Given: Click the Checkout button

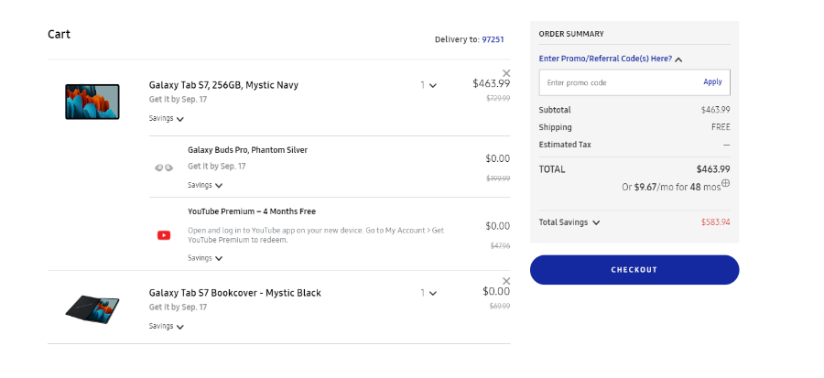Looking at the screenshot, I should click(x=634, y=270).
